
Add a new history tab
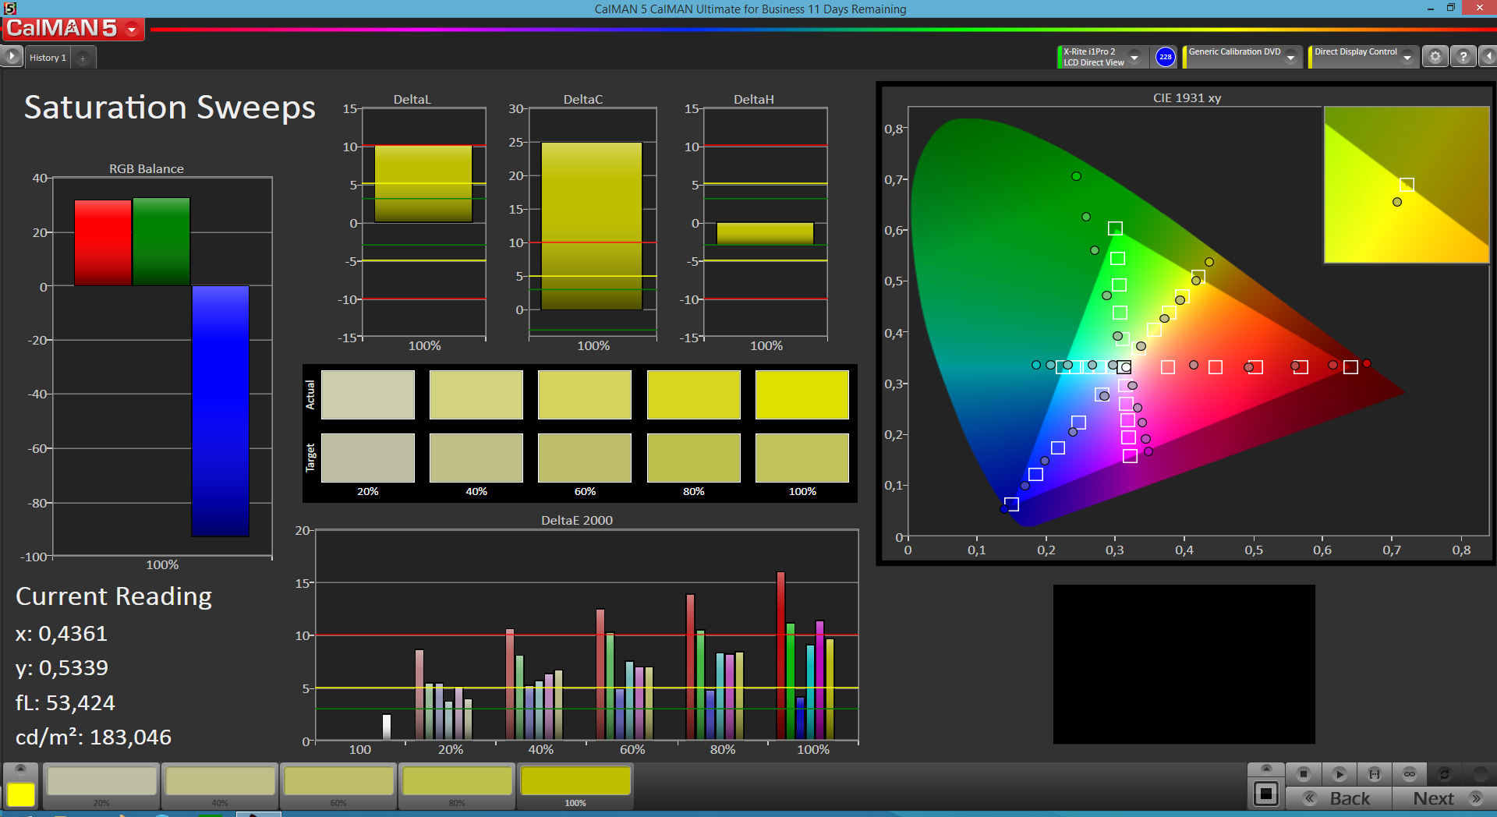coord(83,58)
